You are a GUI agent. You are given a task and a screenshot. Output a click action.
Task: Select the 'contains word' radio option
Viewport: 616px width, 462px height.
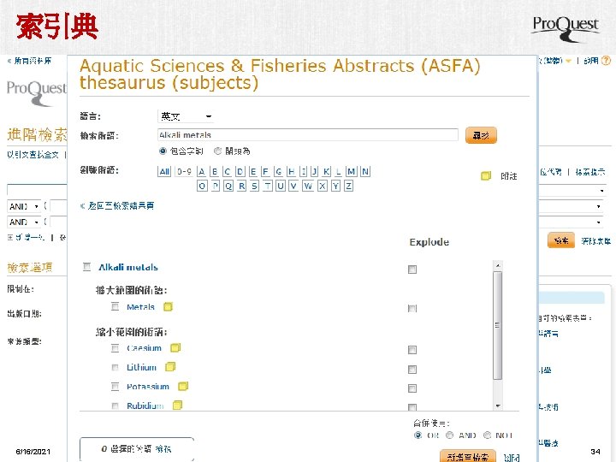click(163, 151)
